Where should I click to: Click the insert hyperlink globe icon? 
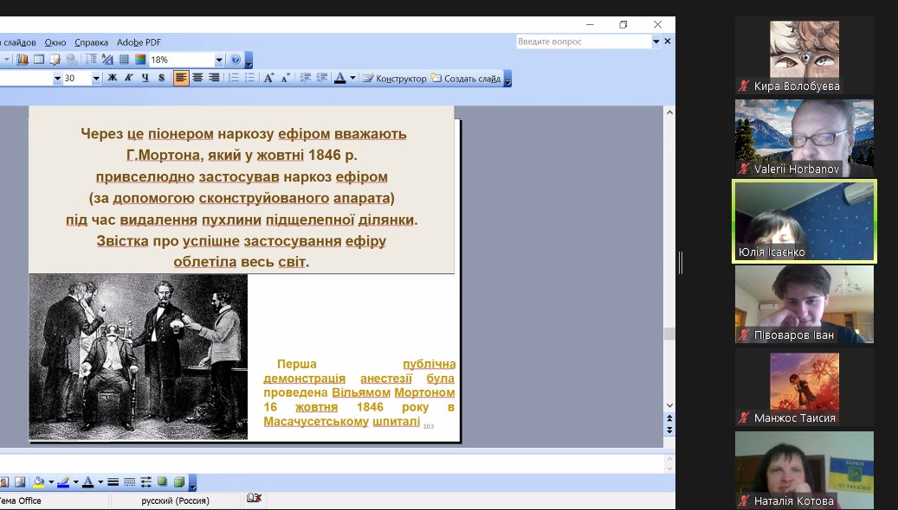72,60
